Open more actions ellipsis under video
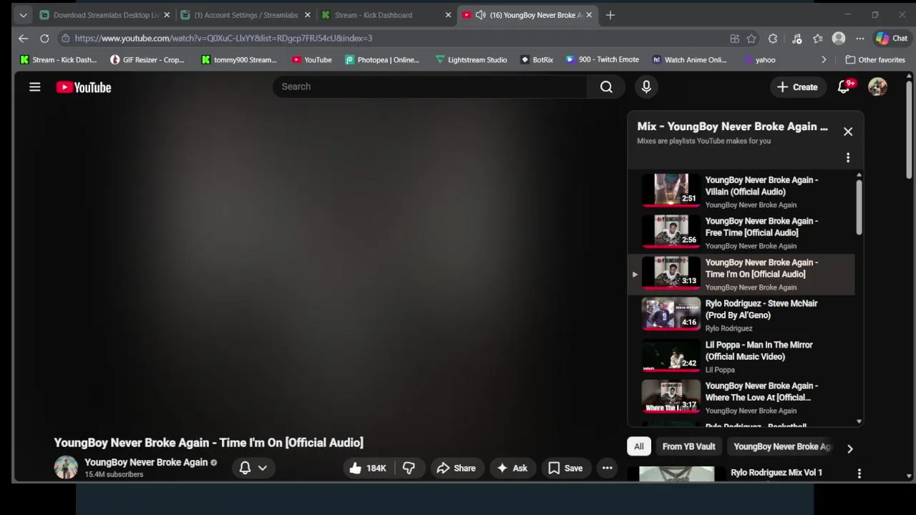The image size is (916, 515). point(607,468)
